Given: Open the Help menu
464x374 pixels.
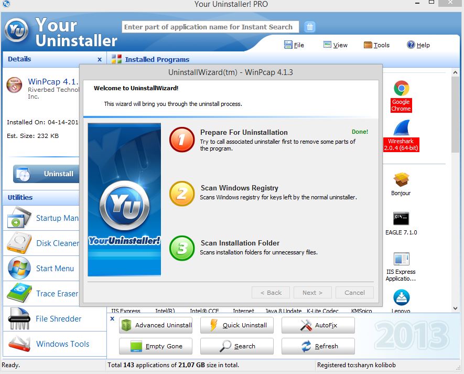Looking at the screenshot, I should coord(418,45).
